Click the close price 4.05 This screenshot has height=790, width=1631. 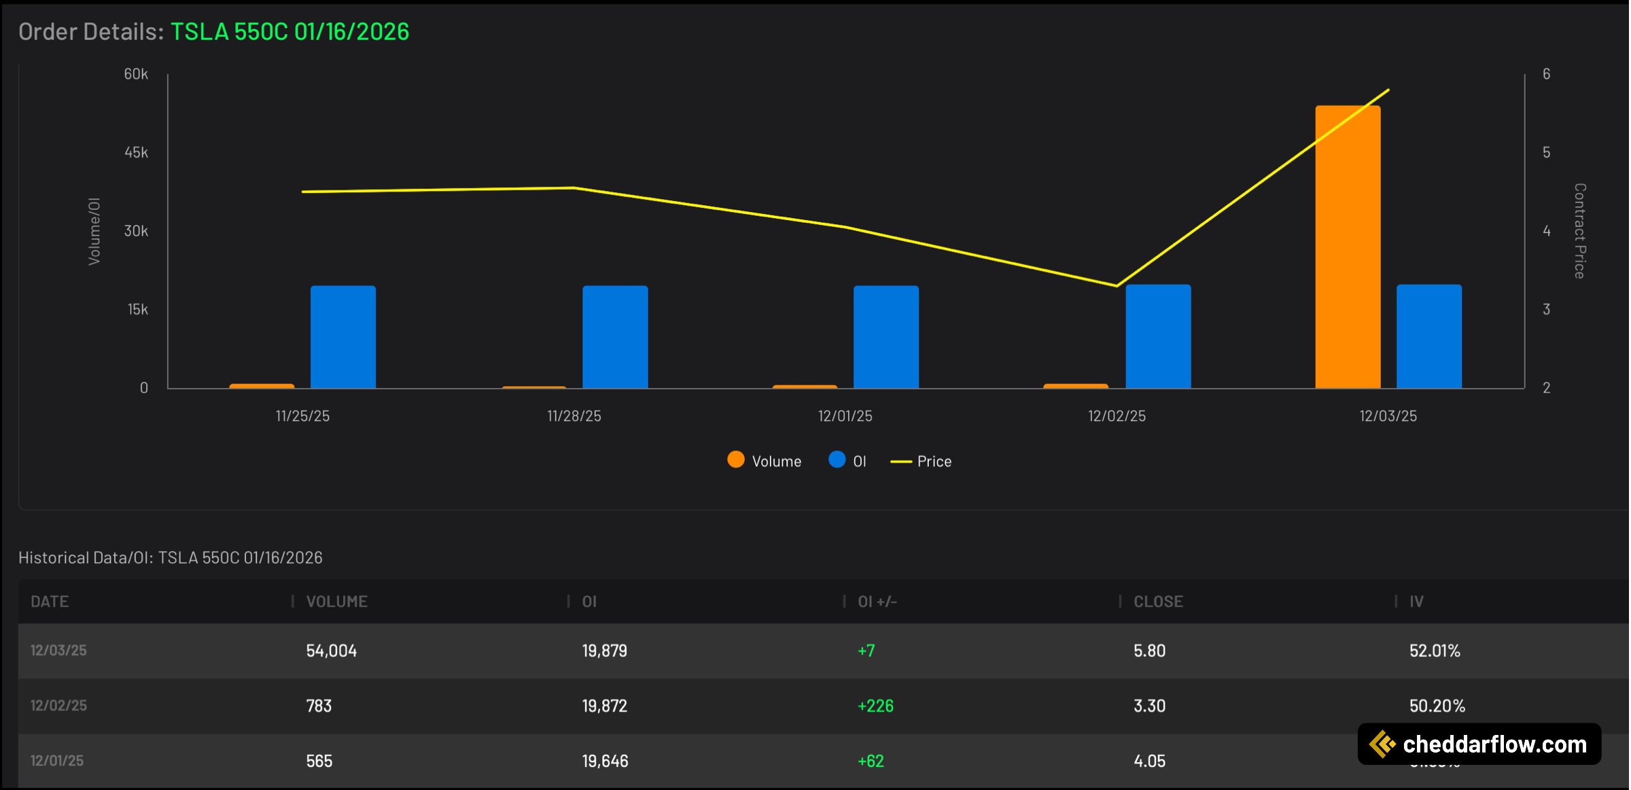pyautogui.click(x=1150, y=761)
